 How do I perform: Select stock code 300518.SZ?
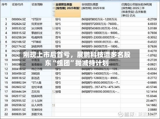coord(19,78)
